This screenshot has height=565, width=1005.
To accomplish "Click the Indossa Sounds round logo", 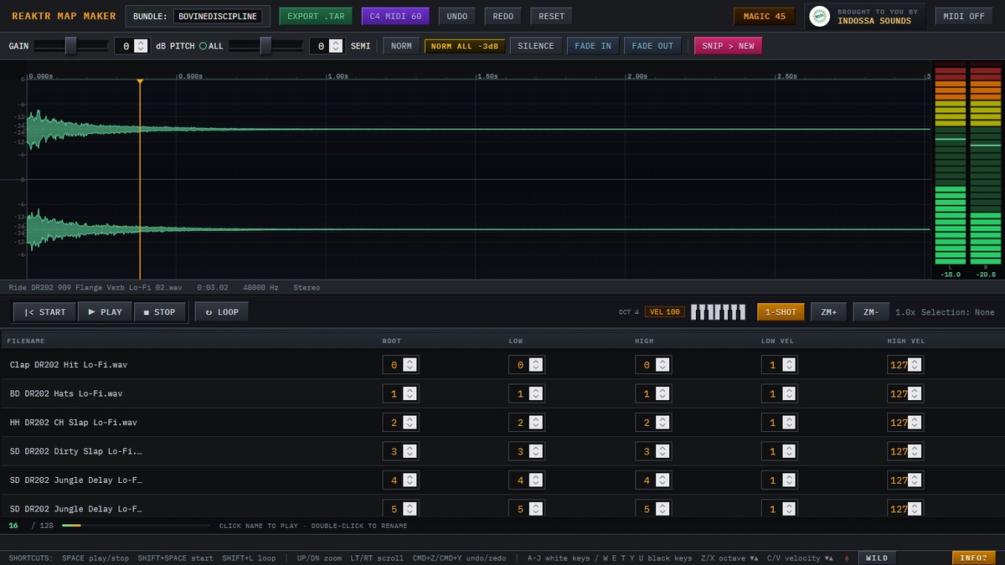I will pos(820,17).
